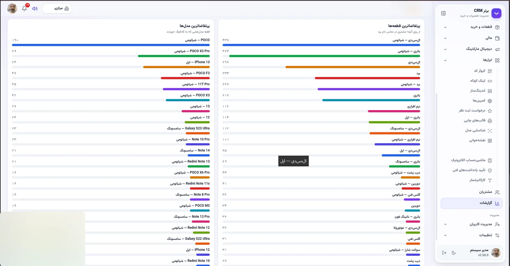The width and height of the screenshot is (510, 266).
Task: Select the نرم افزاری parts row
Action: (x=321, y=108)
